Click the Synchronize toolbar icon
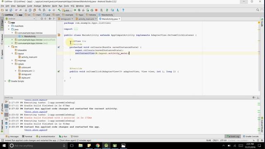 point(11,10)
